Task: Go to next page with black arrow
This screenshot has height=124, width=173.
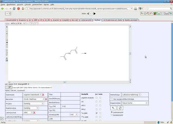Action: (95, 14)
